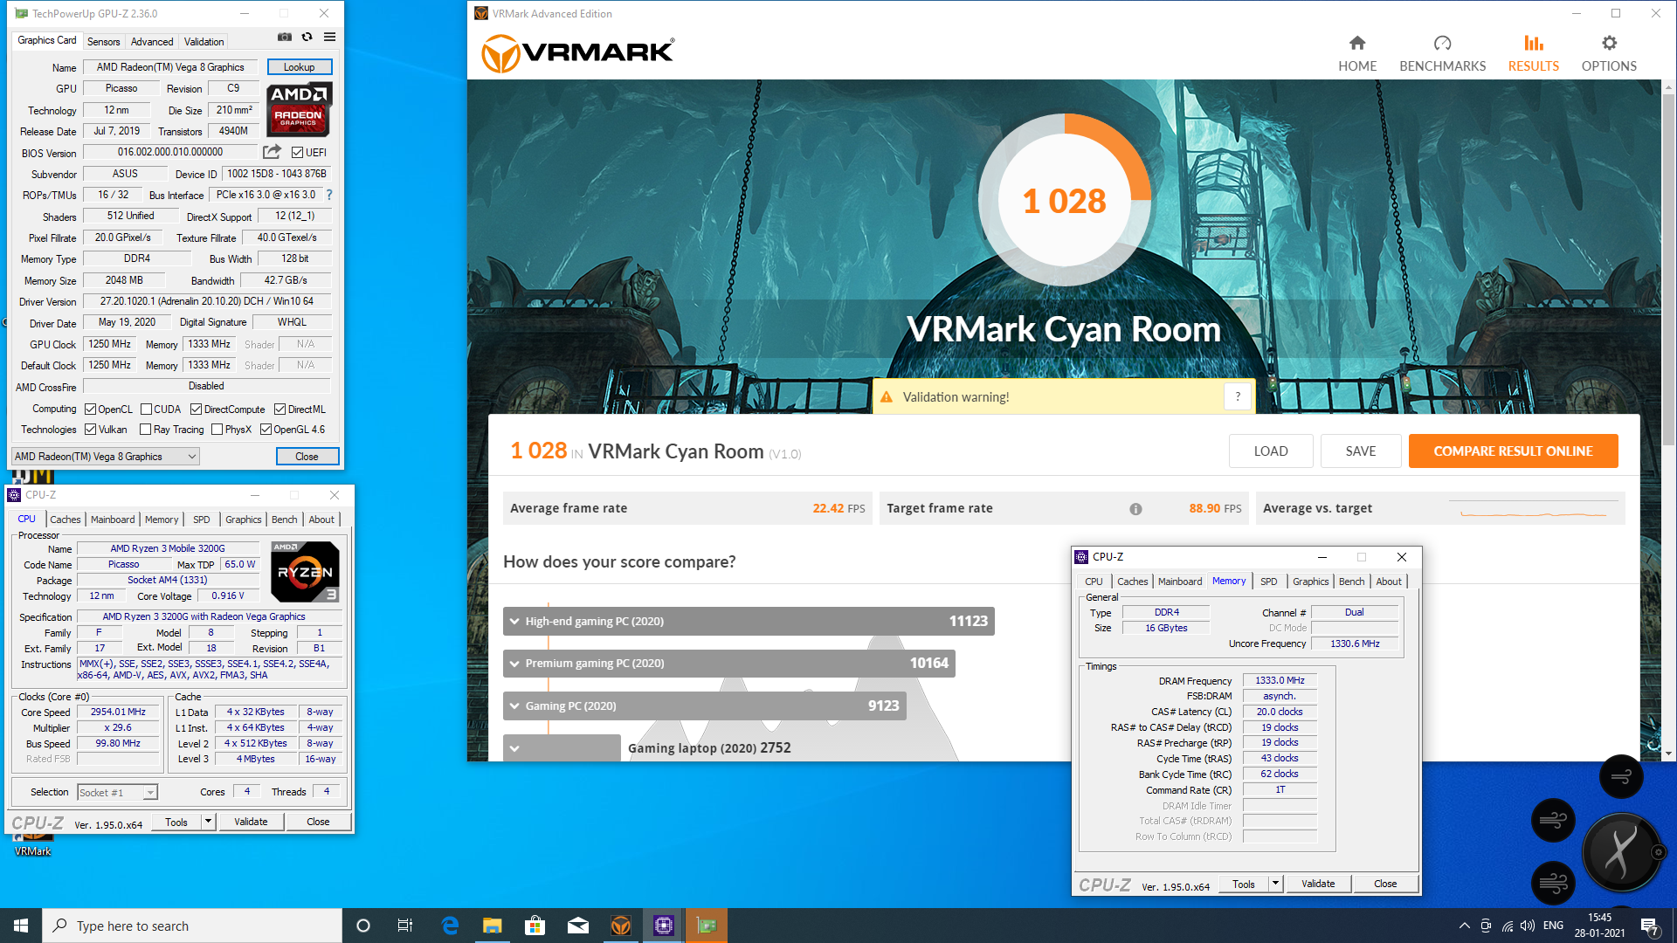Open VRMark OPTIONS gear
The width and height of the screenshot is (1677, 943).
[1609, 43]
